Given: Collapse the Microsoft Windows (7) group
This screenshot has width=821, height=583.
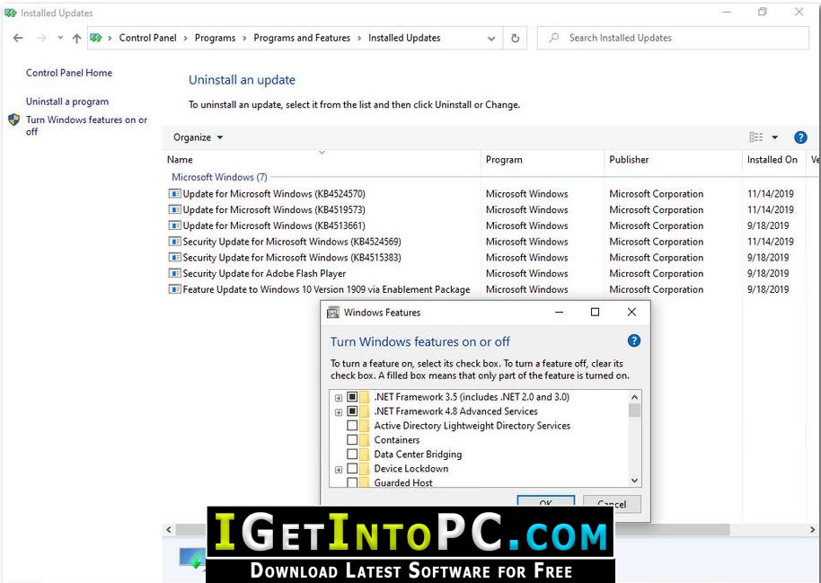Looking at the screenshot, I should pyautogui.click(x=219, y=177).
